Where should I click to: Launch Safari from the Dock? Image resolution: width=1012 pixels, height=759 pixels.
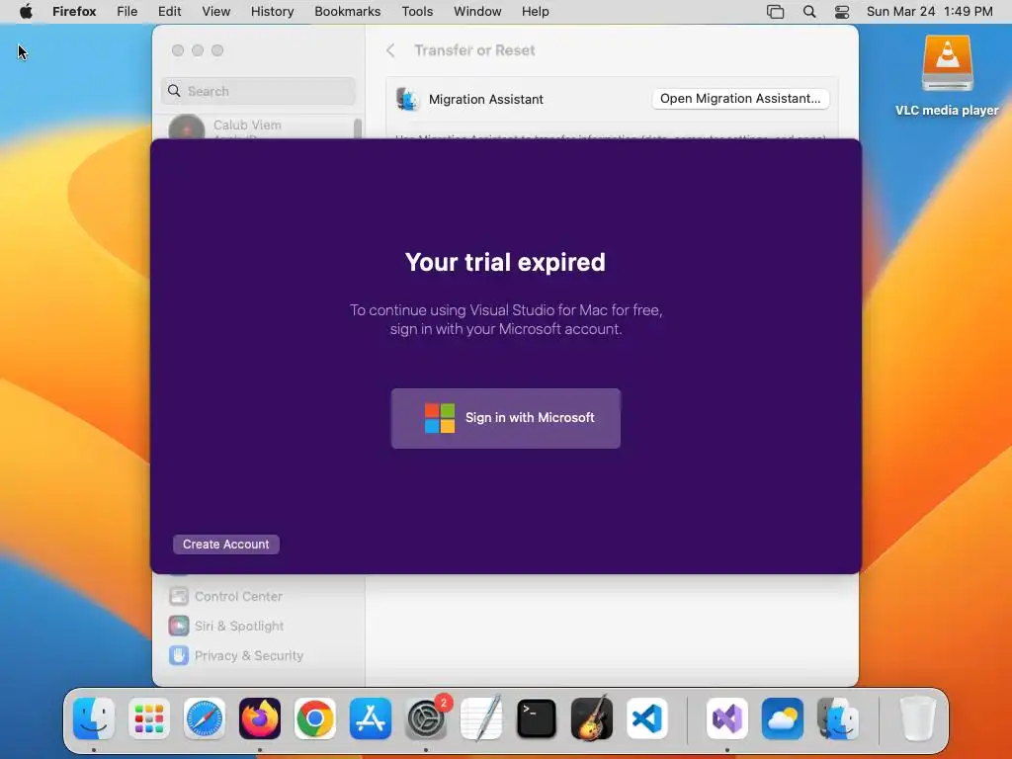[x=205, y=718]
